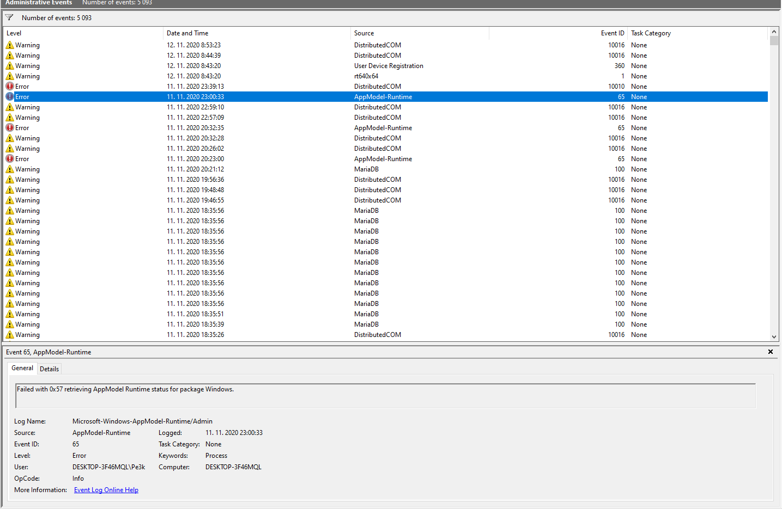The width and height of the screenshot is (782, 509).
Task: Click warning icon of User Device Registration row
Action: click(10, 66)
